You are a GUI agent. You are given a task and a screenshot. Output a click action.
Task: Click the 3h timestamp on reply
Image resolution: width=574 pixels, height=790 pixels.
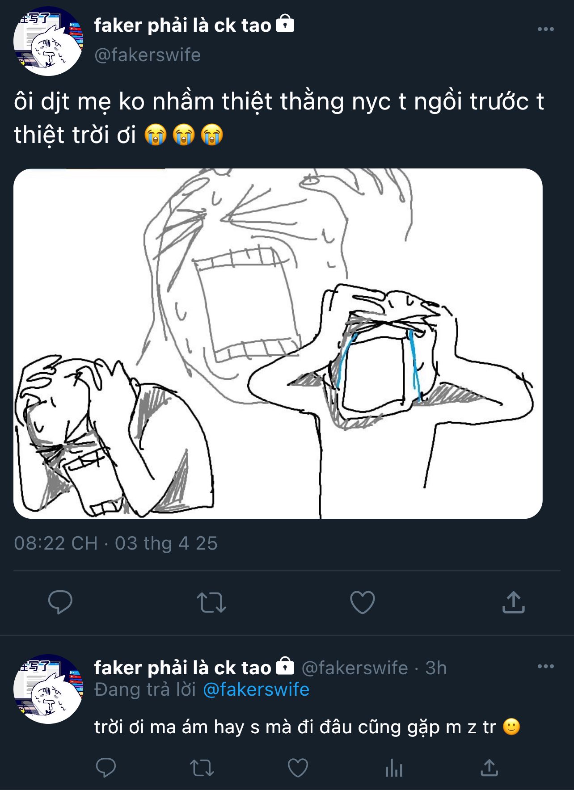(436, 668)
